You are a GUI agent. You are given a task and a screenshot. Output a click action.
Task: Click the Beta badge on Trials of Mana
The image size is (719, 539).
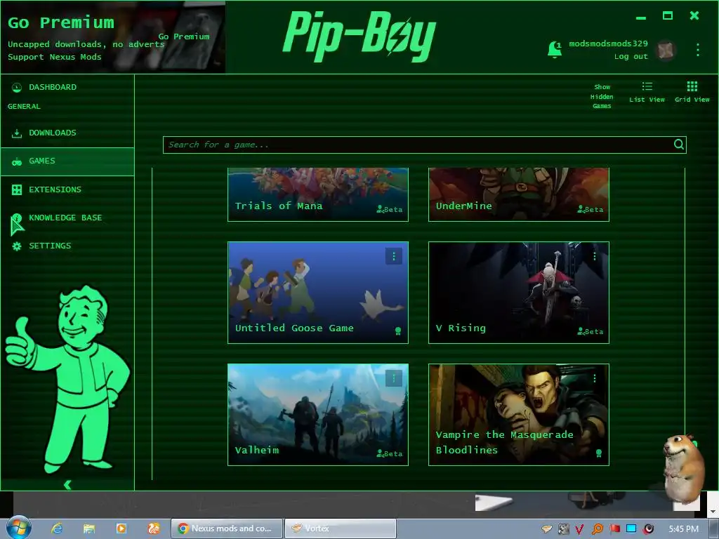[x=389, y=209]
